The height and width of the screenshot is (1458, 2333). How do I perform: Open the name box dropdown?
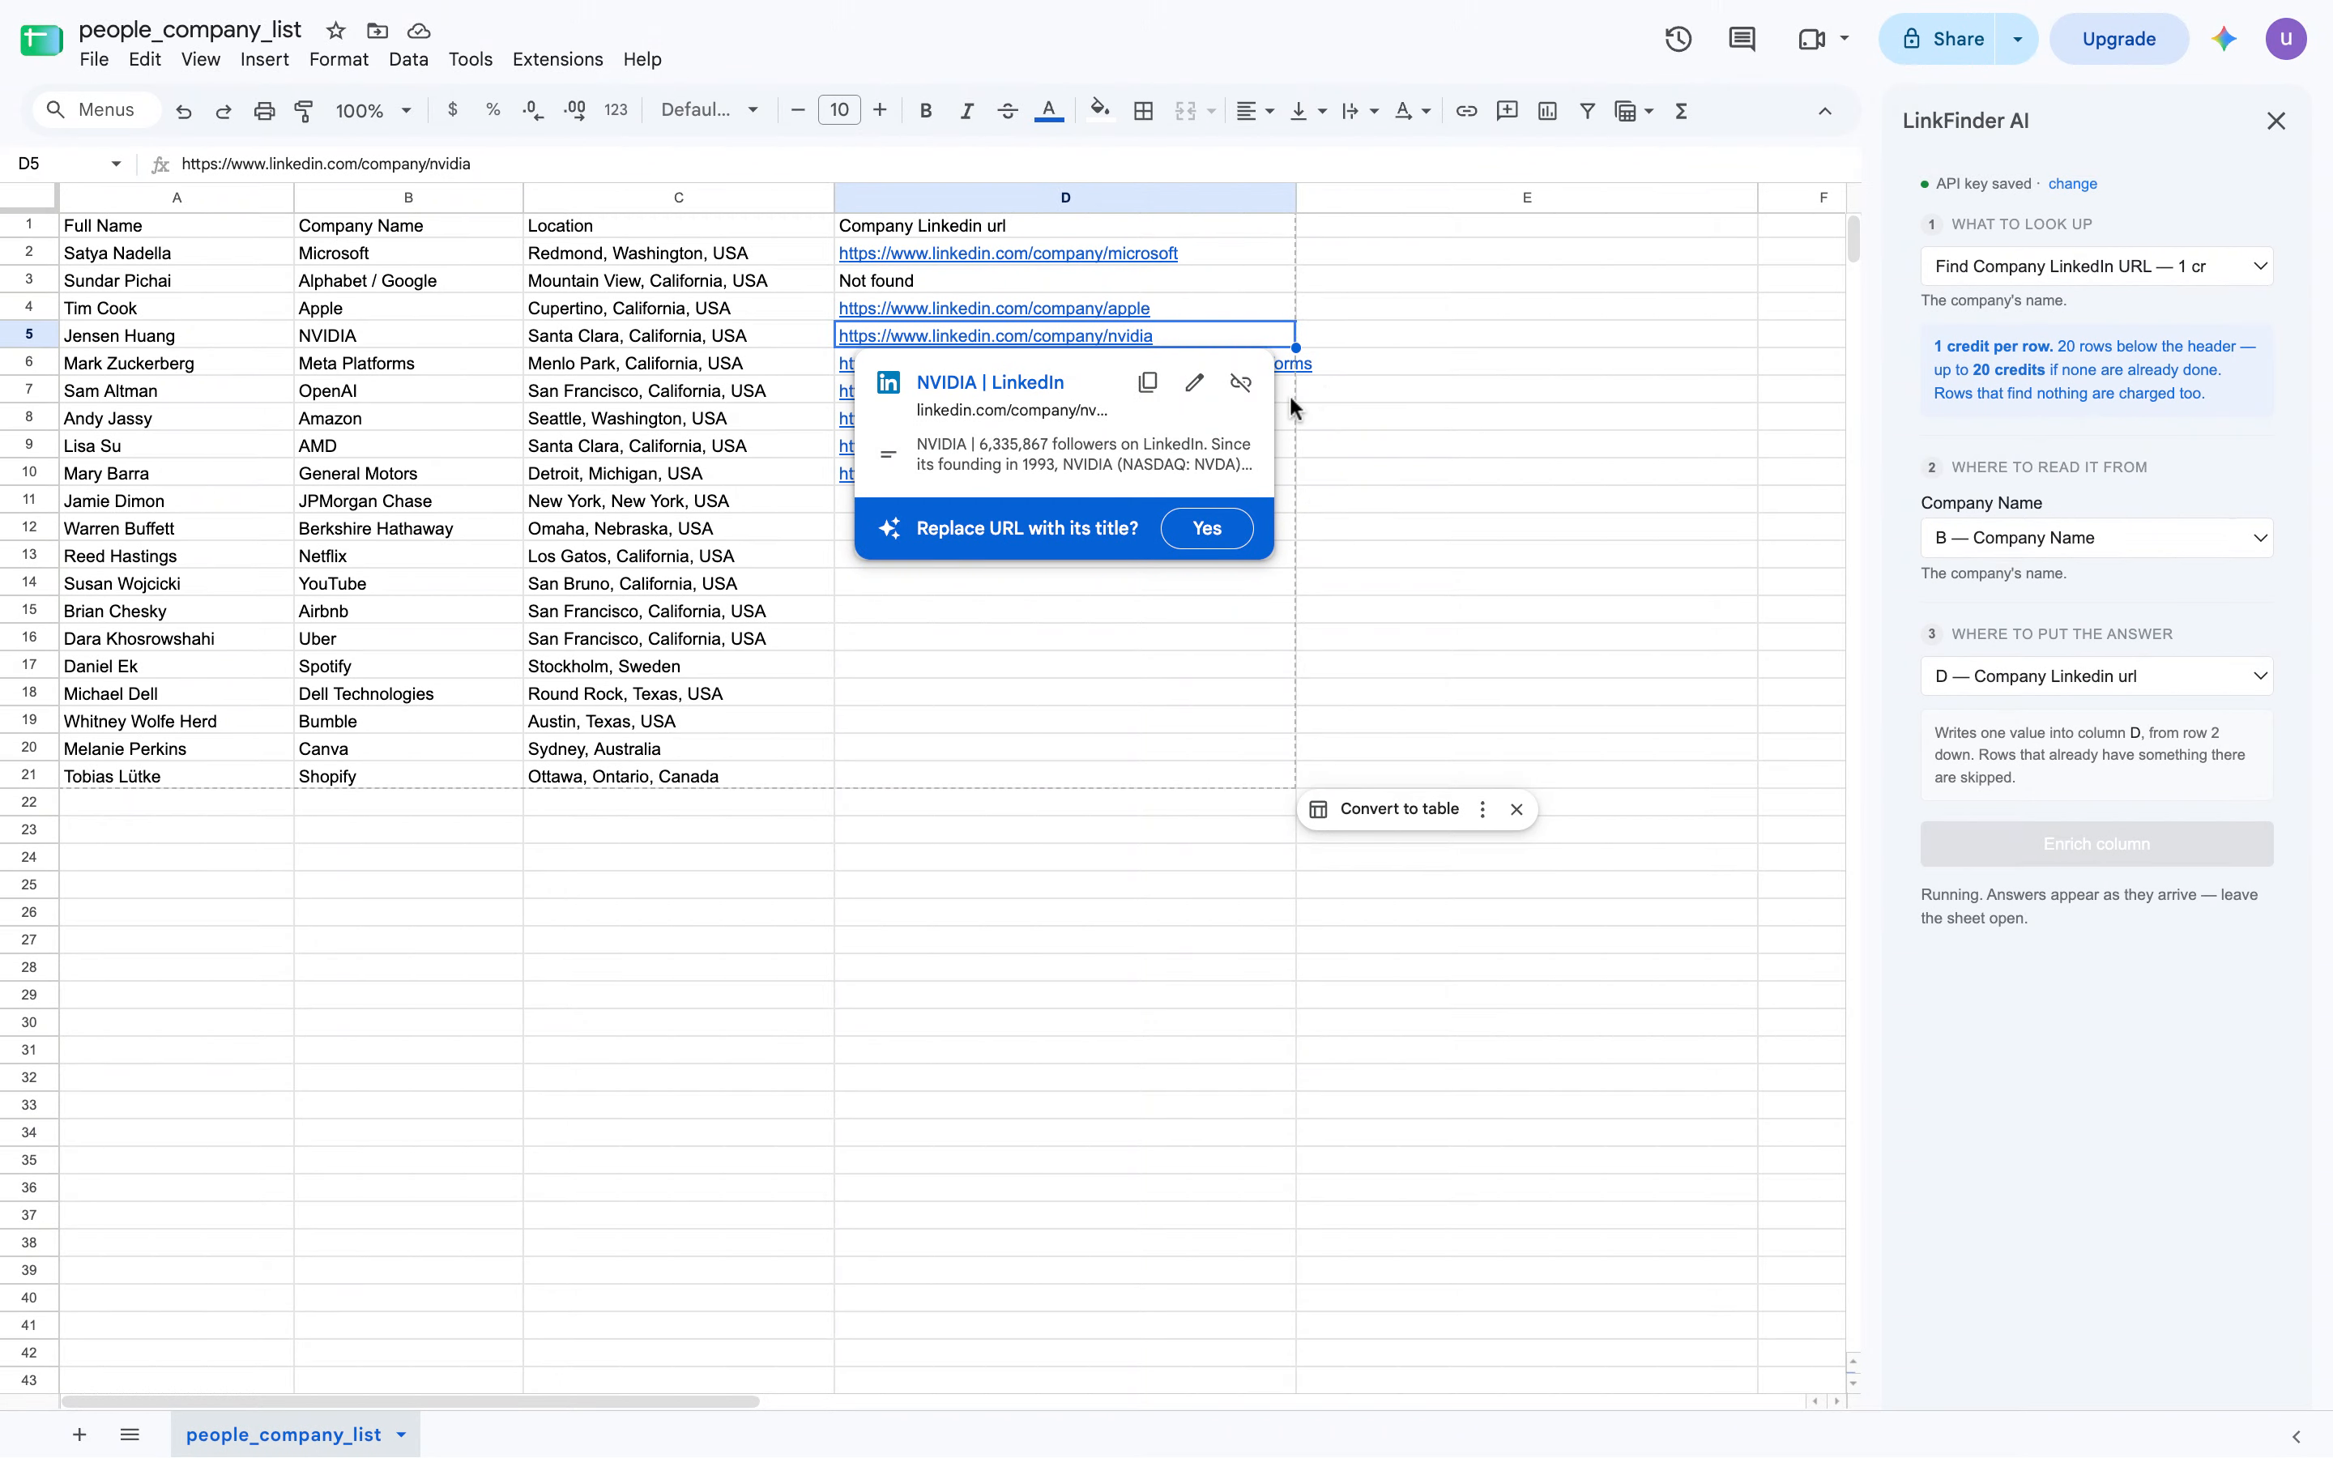(116, 164)
